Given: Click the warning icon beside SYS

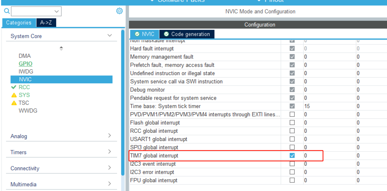Looking at the screenshot, I should pos(14,95).
